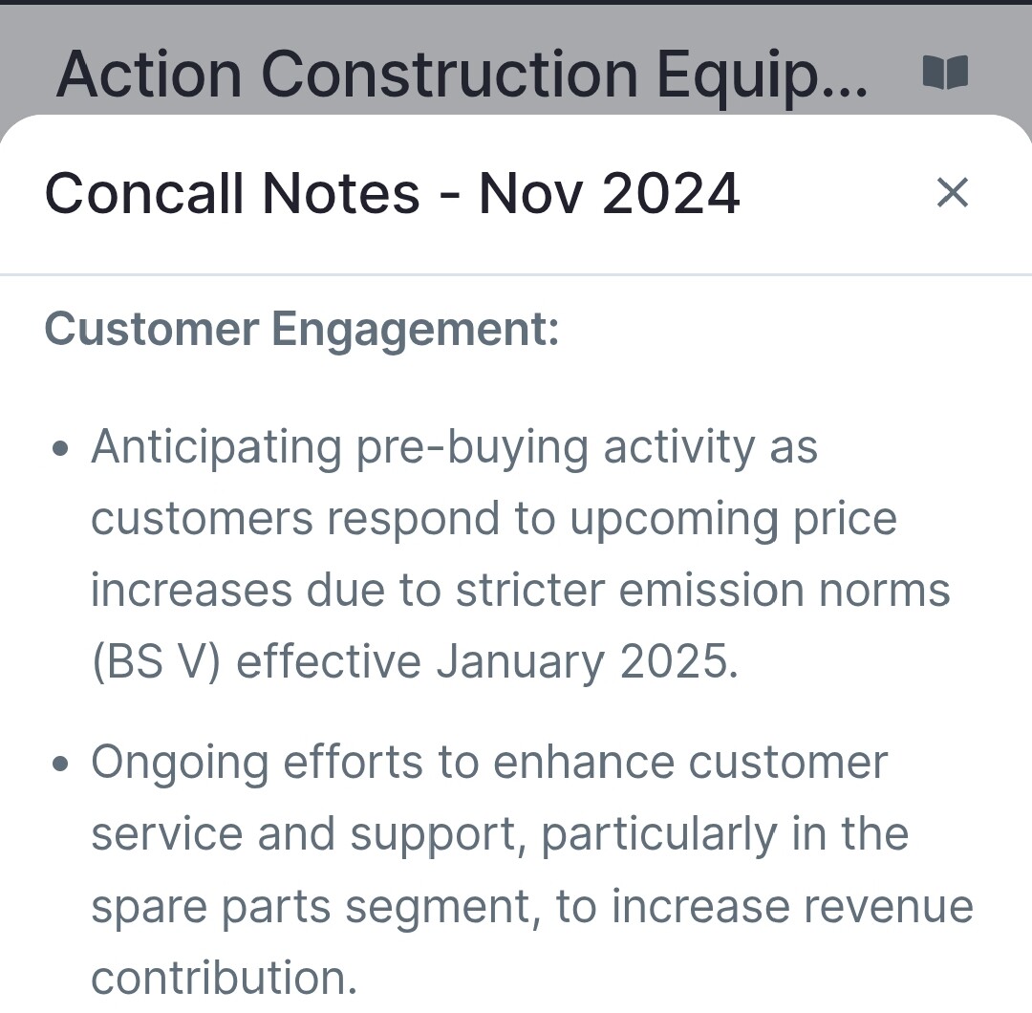The image size is (1032, 1013).
Task: Select the line mentioning upcoming price
Action: (494, 521)
